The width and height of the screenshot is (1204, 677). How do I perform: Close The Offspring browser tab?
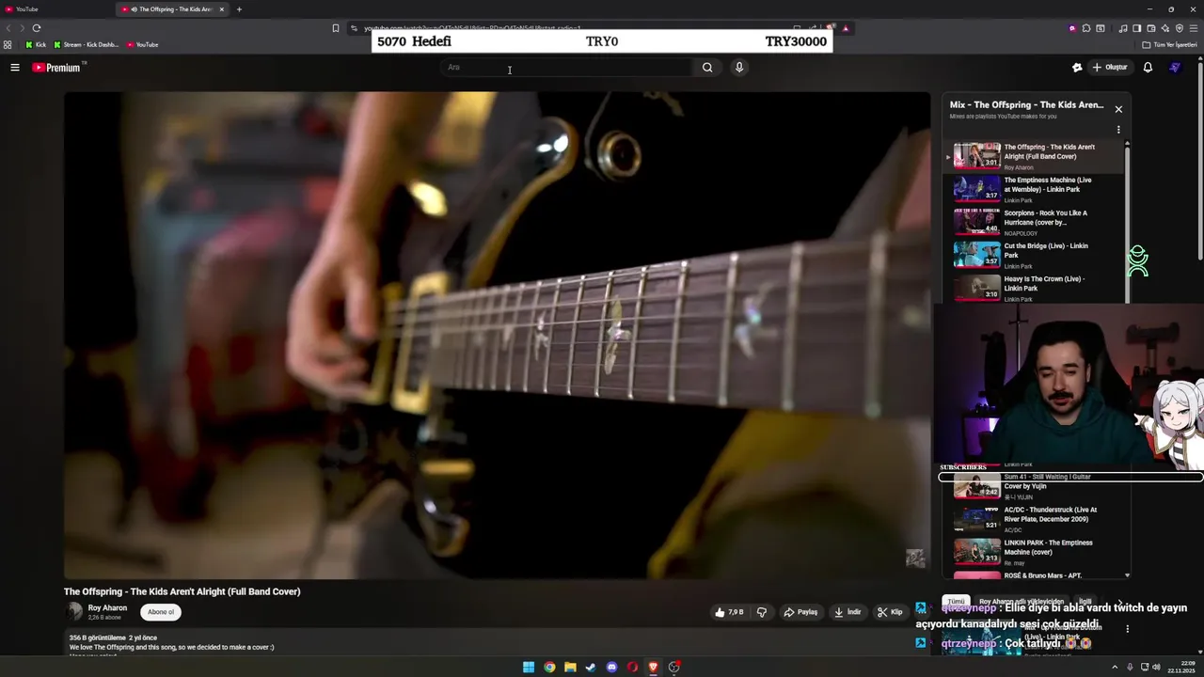[222, 9]
